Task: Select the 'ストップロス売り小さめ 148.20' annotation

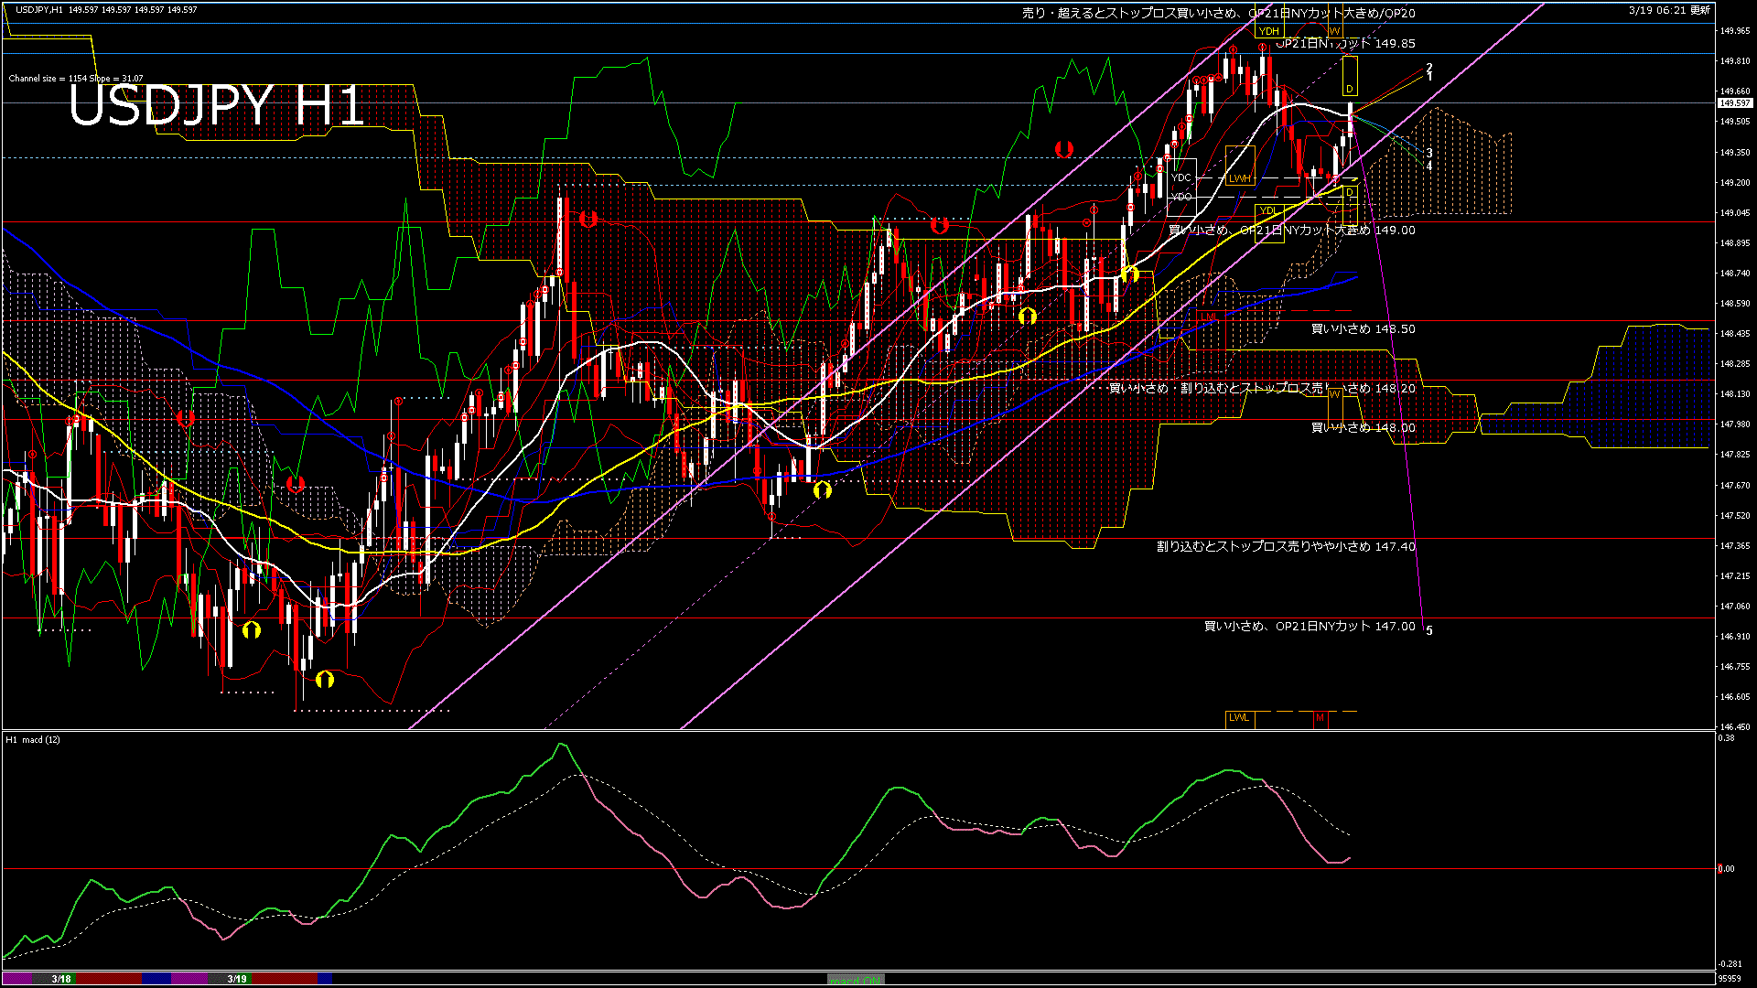Action: coord(1263,388)
